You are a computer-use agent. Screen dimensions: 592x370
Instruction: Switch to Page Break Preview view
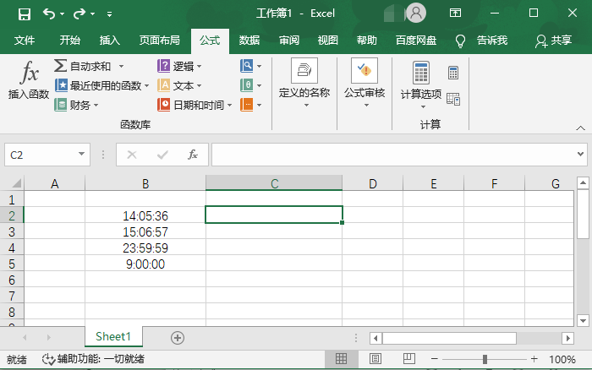coord(407,359)
